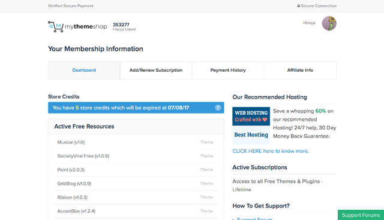
Task: Select AccentBox (v1.2.4) theme row
Action: pyautogui.click(x=136, y=211)
